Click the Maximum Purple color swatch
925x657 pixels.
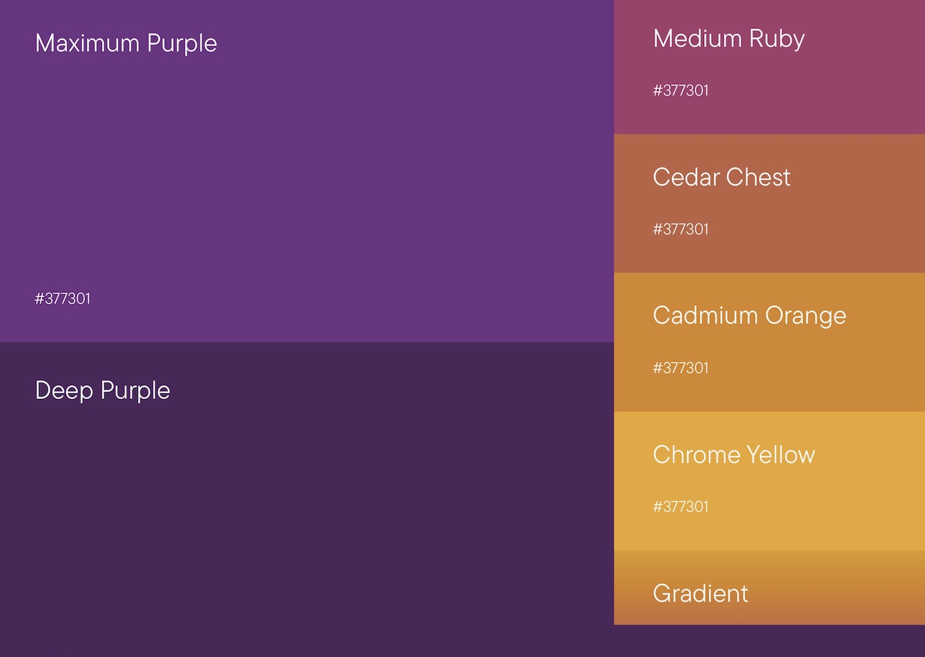306,170
